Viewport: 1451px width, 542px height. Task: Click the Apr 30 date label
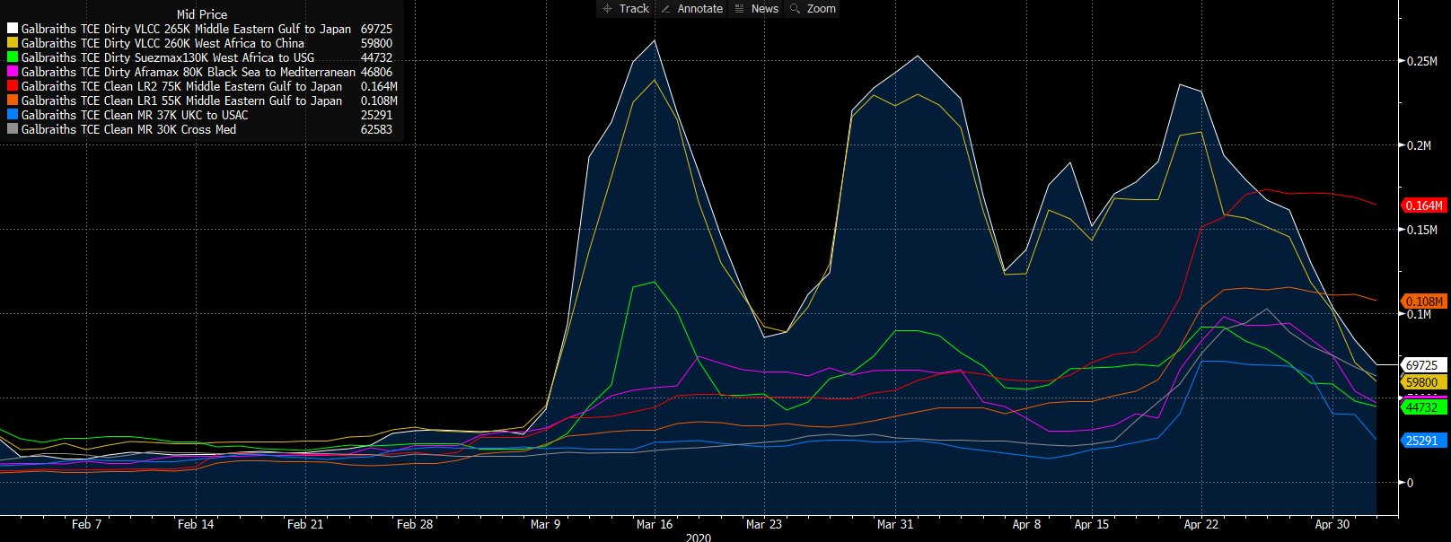[1332, 524]
